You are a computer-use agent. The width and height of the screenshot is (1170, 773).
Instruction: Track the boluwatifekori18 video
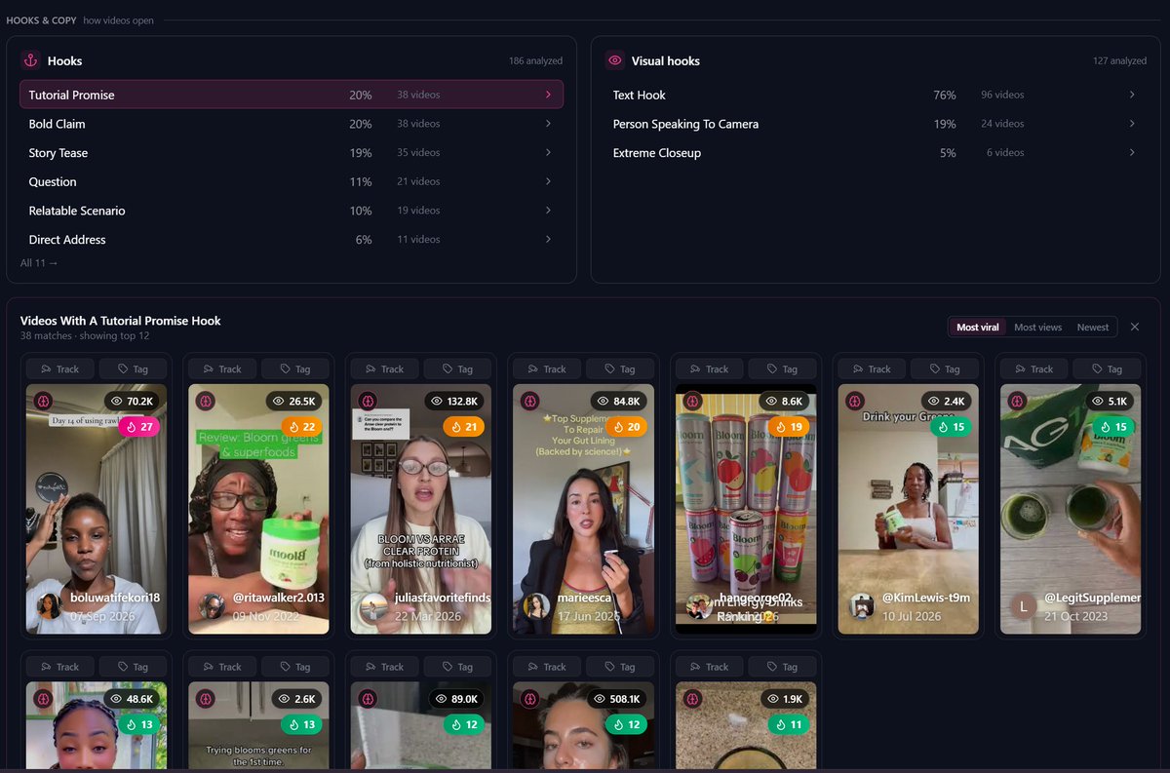pos(59,368)
